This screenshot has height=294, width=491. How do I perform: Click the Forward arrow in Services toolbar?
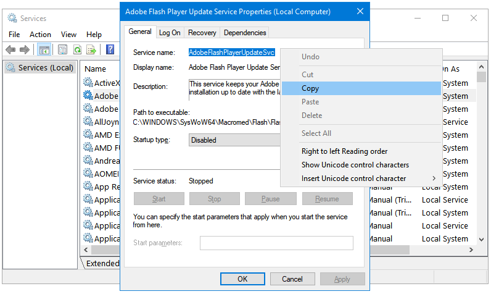point(25,49)
